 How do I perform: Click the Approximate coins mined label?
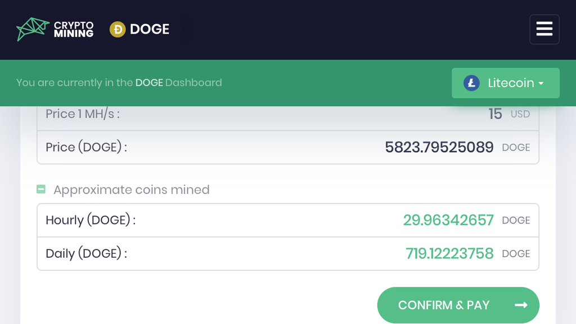tap(132, 189)
